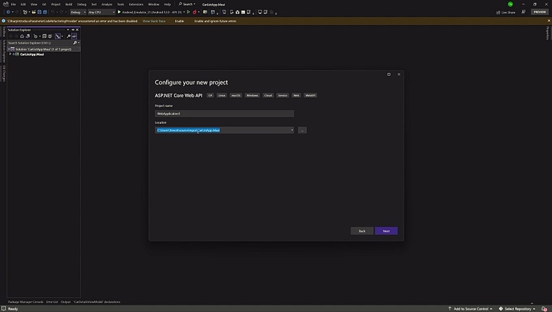Switch to Package Manager Console tab
Image resolution: width=552 pixels, height=312 pixels.
point(26,302)
